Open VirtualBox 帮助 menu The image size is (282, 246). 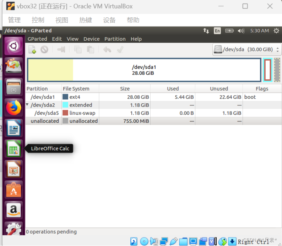(x=133, y=20)
